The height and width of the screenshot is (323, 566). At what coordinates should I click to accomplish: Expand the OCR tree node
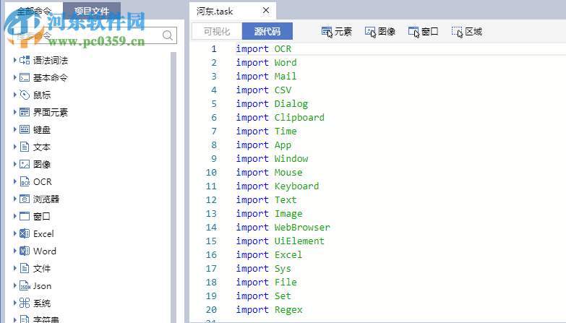[x=14, y=181]
